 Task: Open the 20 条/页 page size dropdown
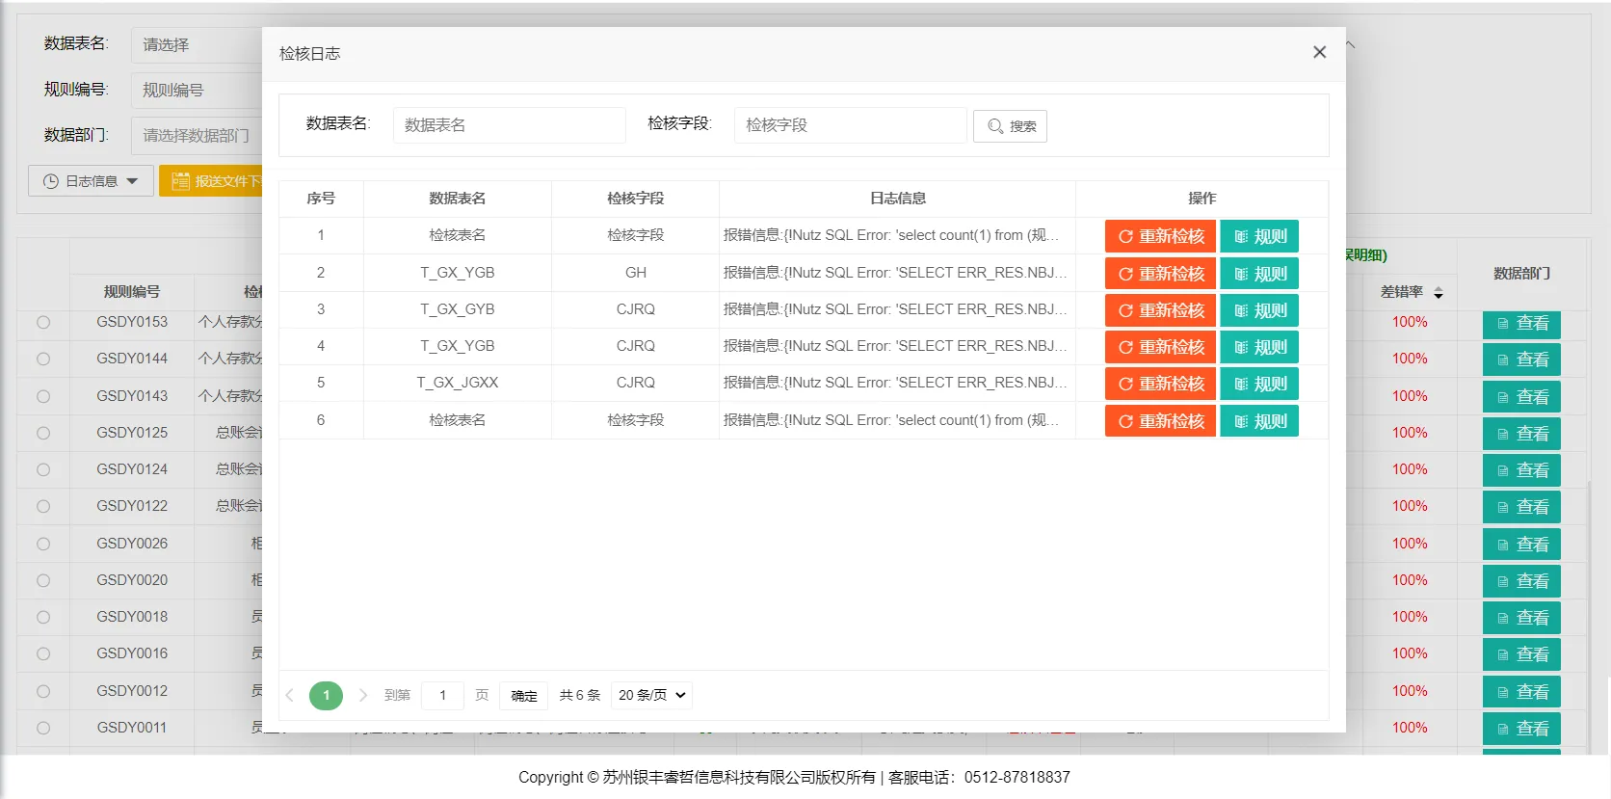652,695
